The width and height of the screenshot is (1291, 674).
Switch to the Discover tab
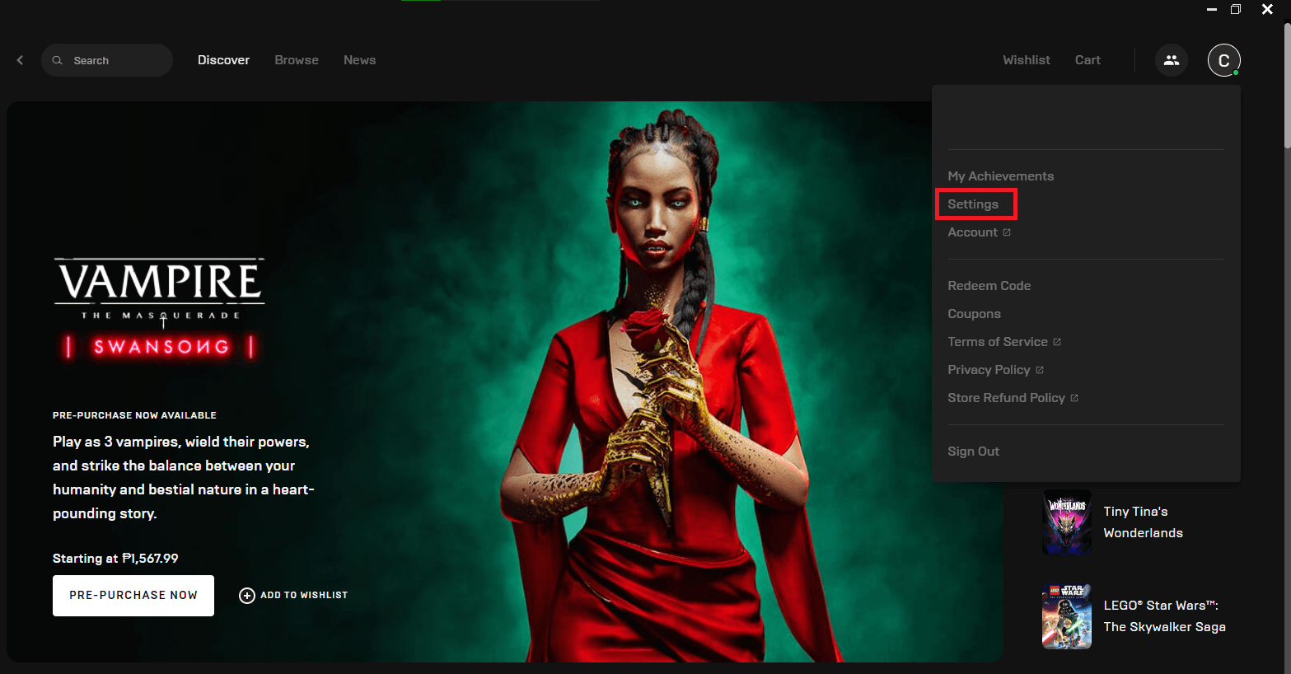tap(223, 60)
